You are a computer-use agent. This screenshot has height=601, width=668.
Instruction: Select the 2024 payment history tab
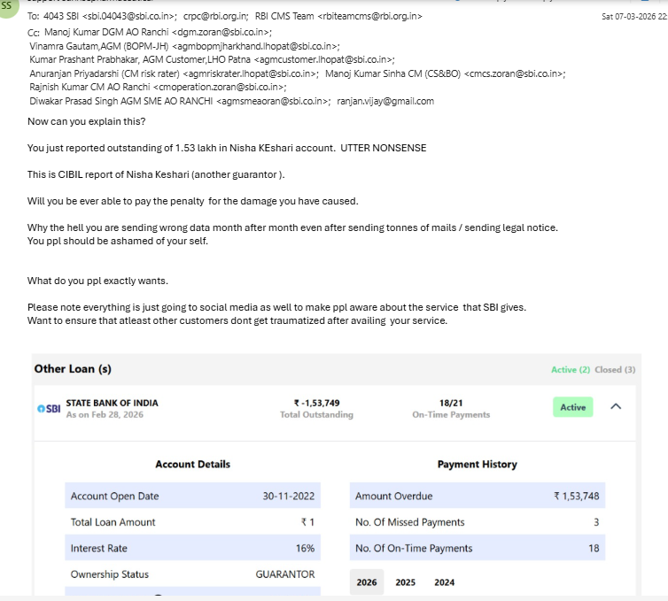445,582
